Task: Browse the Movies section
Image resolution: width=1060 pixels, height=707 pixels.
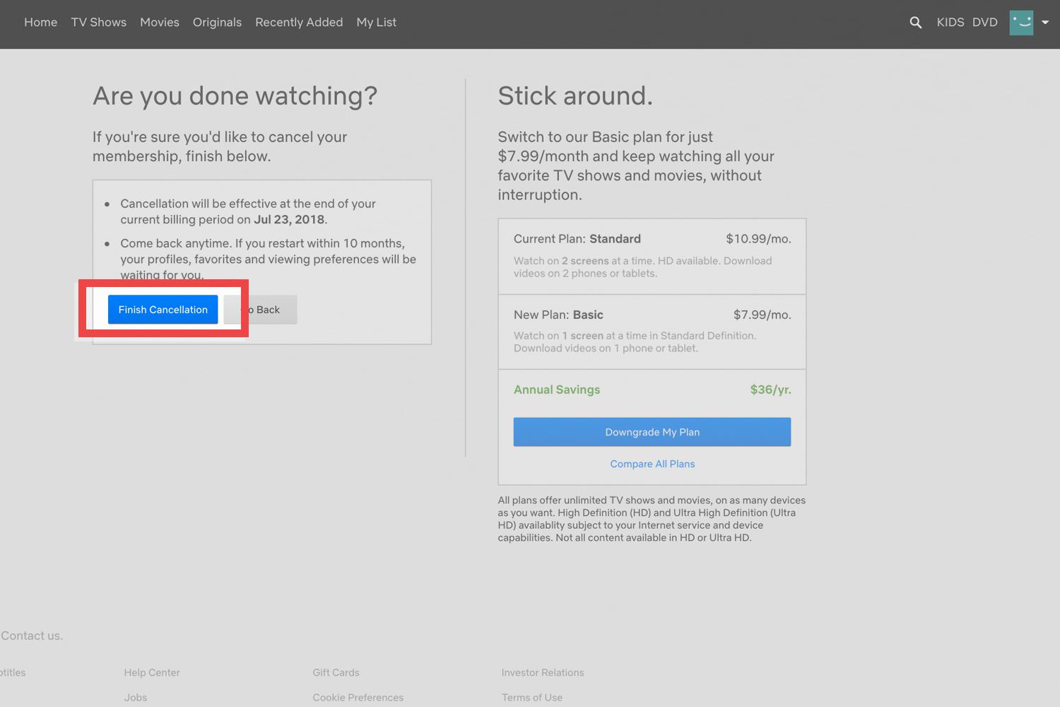Action: coord(159,22)
